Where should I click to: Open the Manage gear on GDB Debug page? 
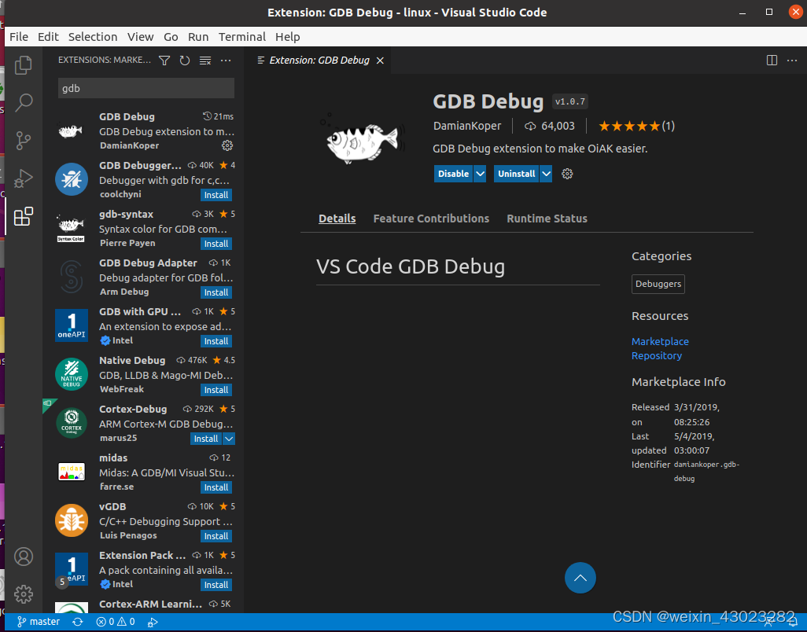tap(567, 174)
